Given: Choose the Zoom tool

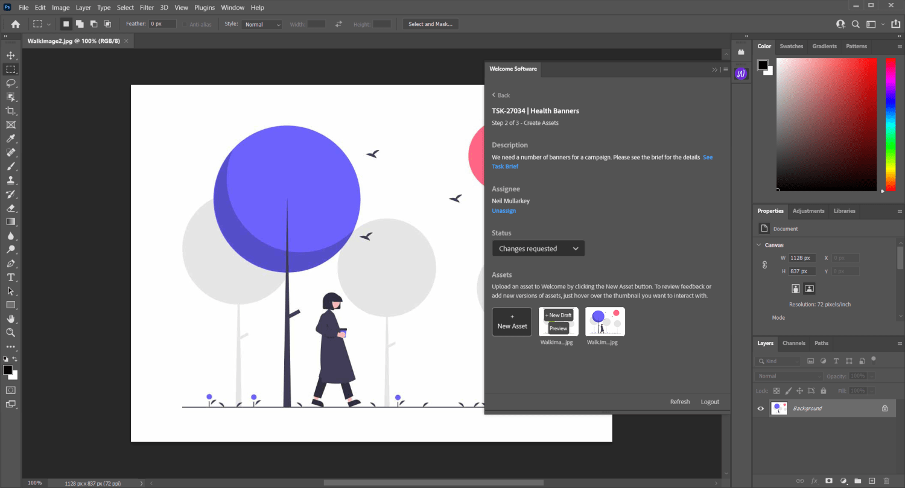Looking at the screenshot, I should click(x=10, y=332).
